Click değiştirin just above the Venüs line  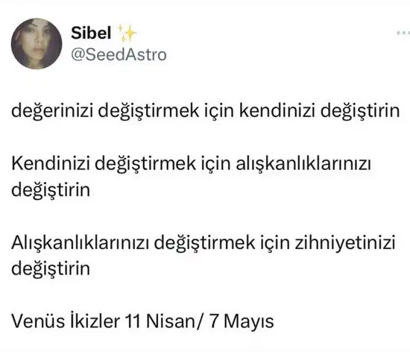point(51,269)
